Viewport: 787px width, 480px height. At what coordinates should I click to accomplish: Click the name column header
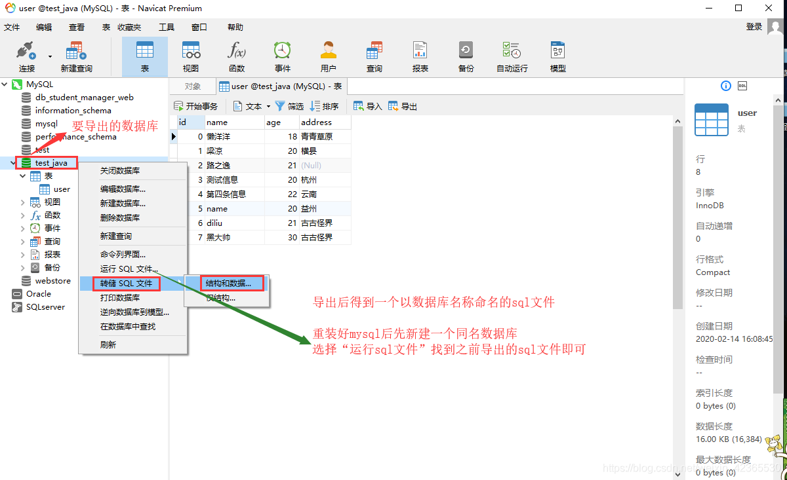tap(234, 122)
